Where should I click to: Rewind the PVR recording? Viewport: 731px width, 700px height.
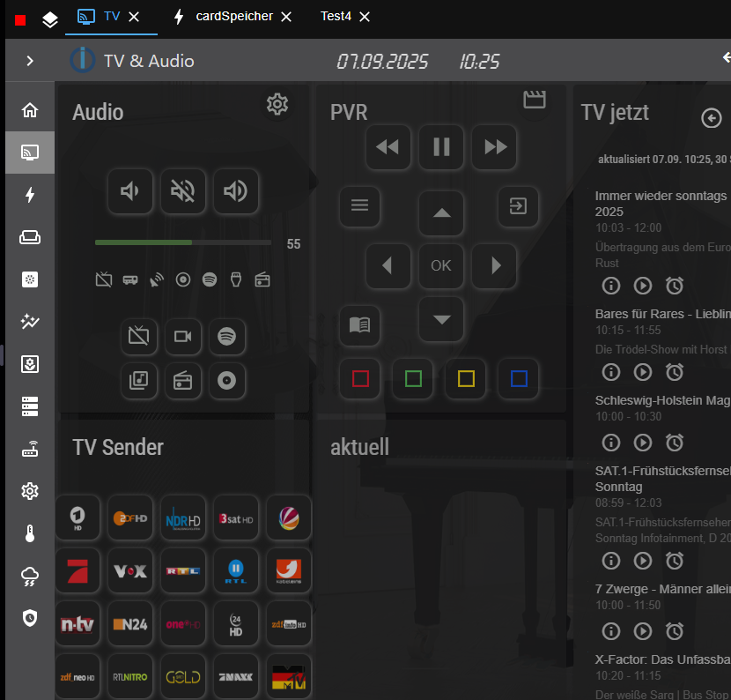pos(388,147)
